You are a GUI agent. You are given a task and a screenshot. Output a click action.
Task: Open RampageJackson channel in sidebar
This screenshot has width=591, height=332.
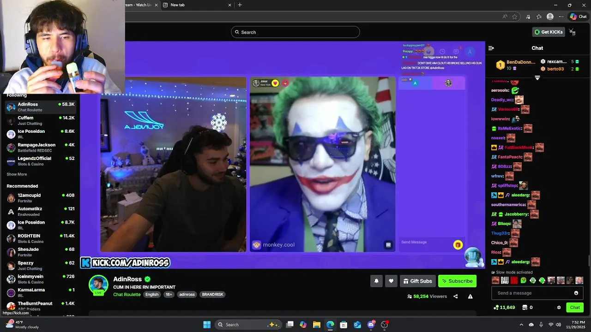(x=40, y=148)
